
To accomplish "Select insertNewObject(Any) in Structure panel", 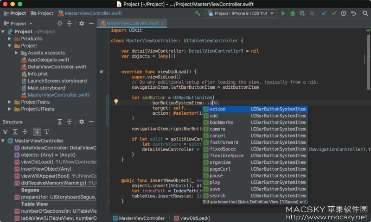I will (43, 169).
